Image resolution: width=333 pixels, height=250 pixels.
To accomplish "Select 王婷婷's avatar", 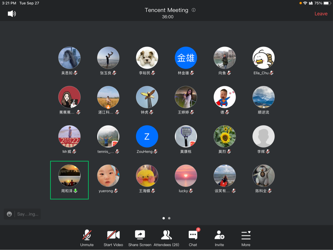I will 186,97.
